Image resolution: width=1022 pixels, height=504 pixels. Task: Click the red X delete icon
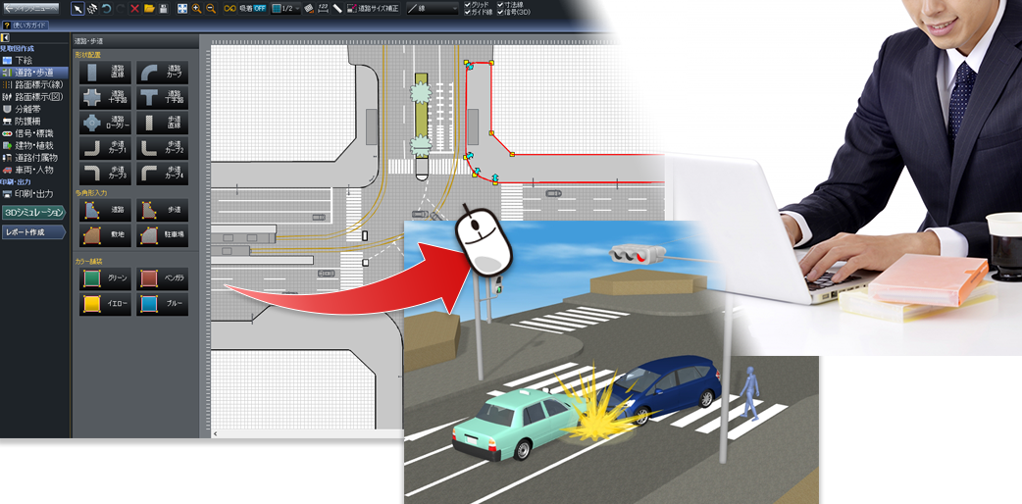coord(134,8)
